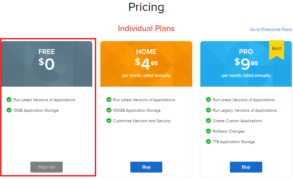Click checkmark icon beside Customize Network and Security
Viewport: 293px width, 179px height.
coord(109,121)
